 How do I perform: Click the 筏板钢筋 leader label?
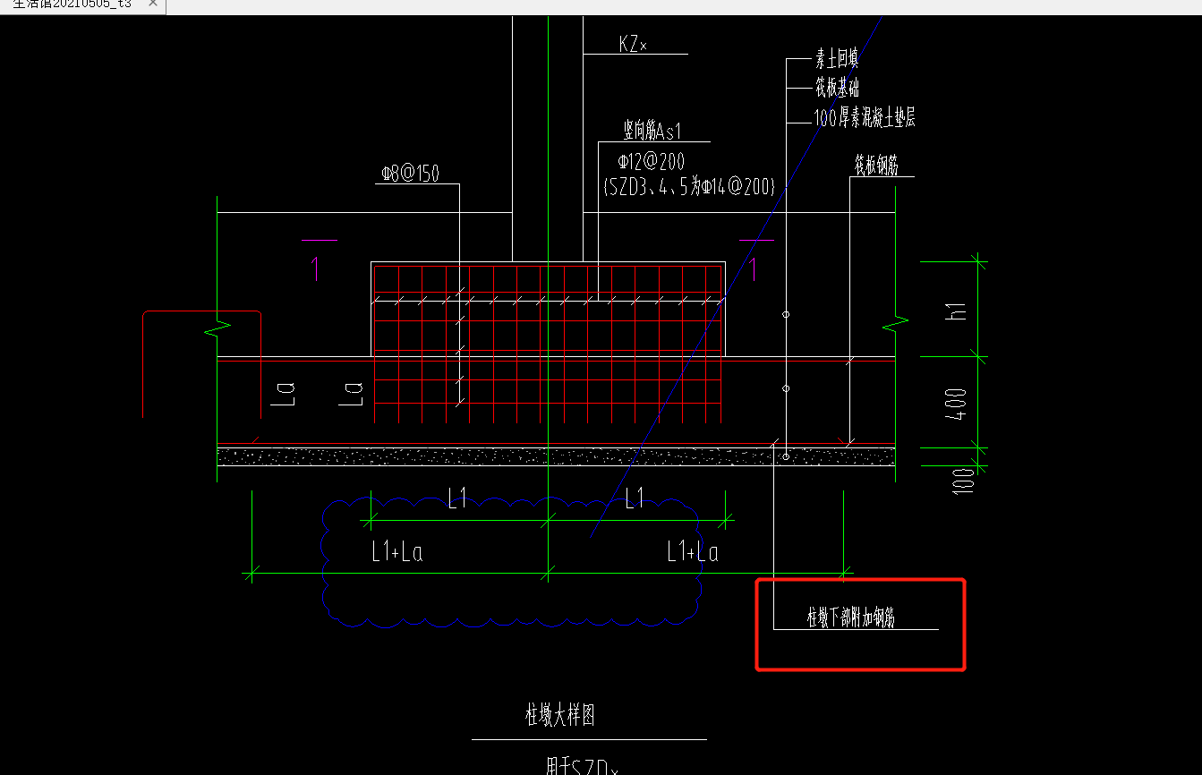[x=875, y=166]
